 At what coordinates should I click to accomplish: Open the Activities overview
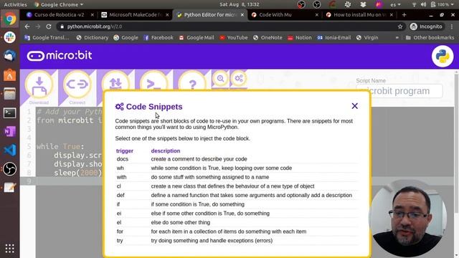pos(15,4)
